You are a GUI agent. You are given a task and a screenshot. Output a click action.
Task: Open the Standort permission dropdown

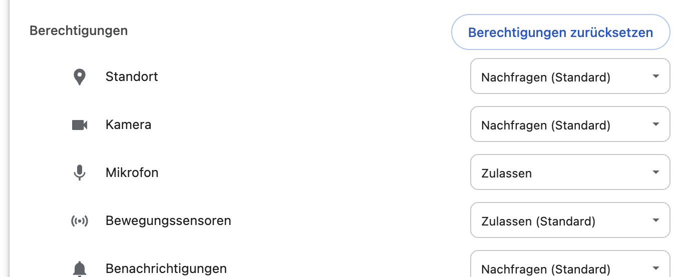[x=570, y=76]
